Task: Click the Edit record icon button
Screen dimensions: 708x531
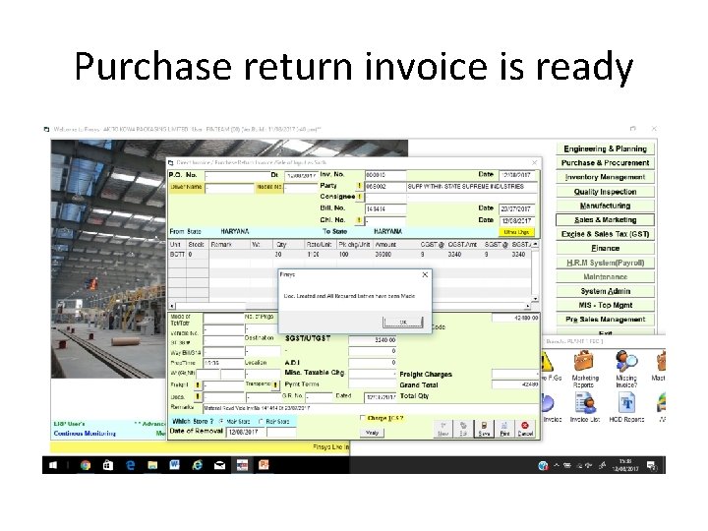Action: click(x=463, y=429)
